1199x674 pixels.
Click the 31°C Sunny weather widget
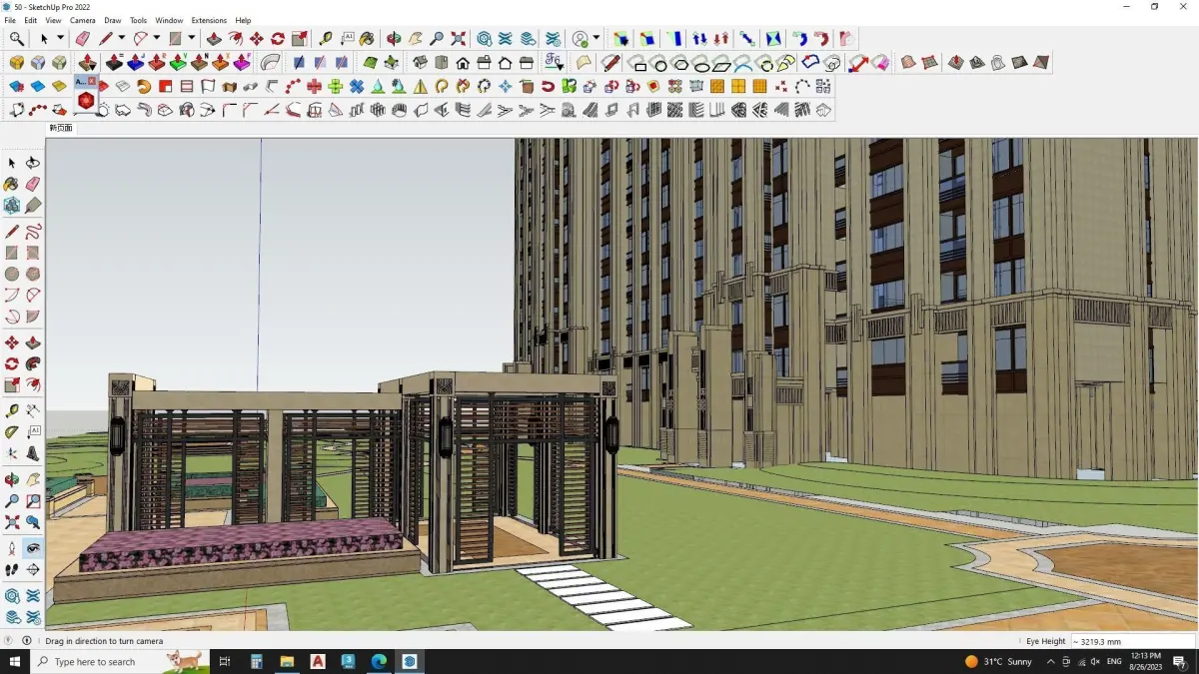pos(998,661)
